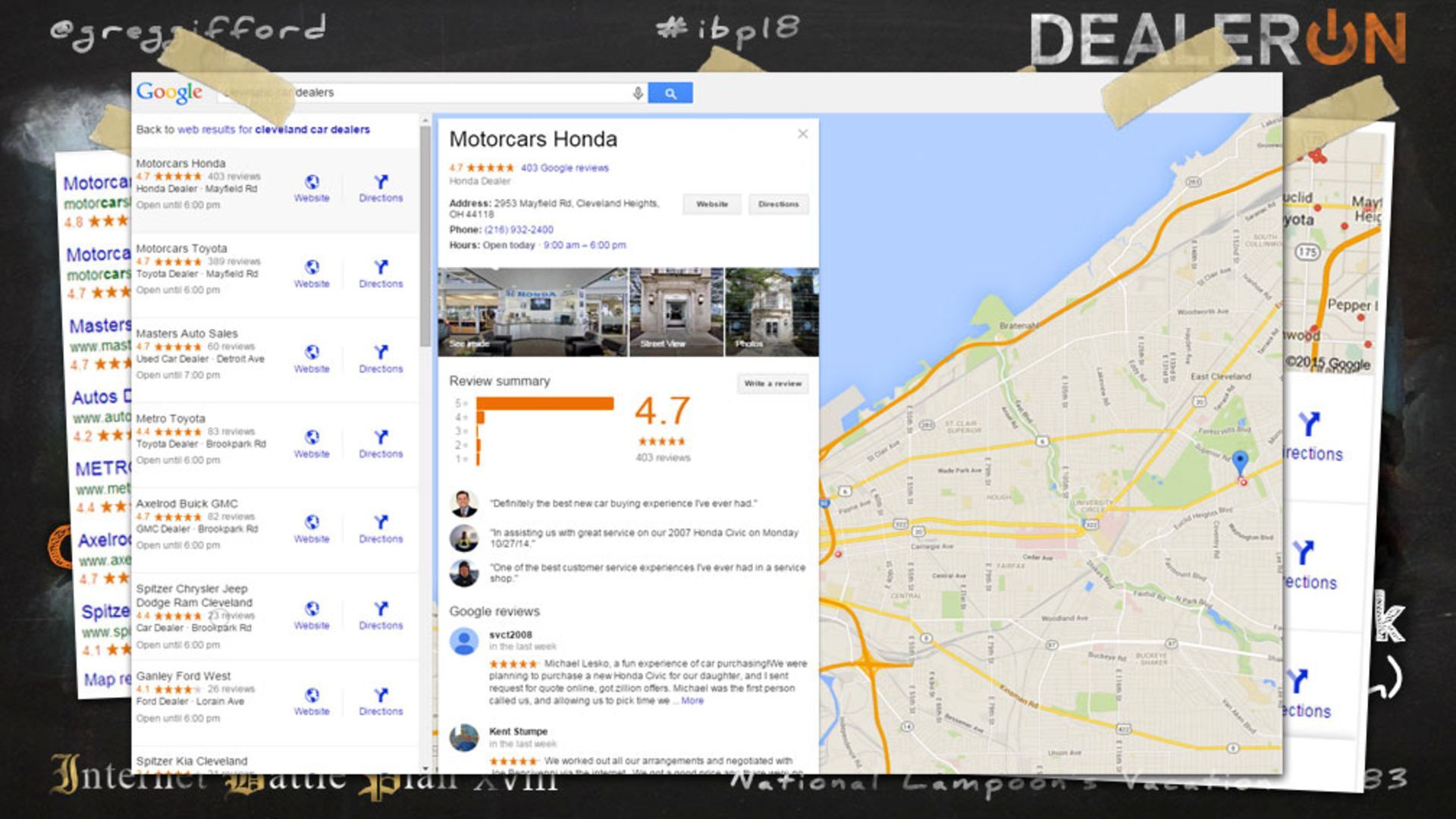Click the 4-star rating bar
This screenshot has width=1456, height=819.
pos(480,417)
